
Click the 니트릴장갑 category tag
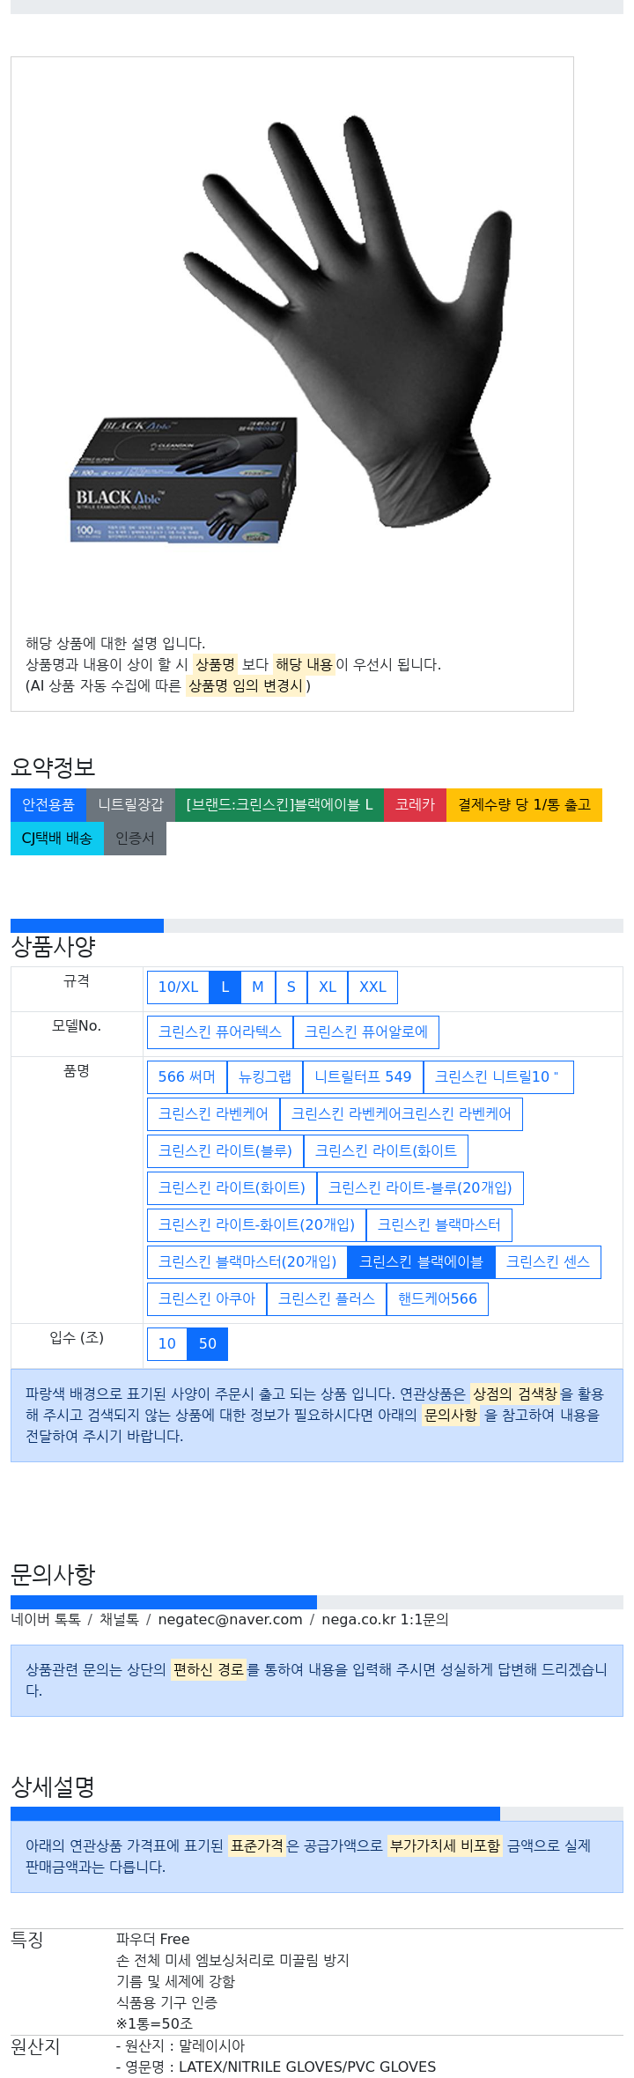tap(130, 805)
